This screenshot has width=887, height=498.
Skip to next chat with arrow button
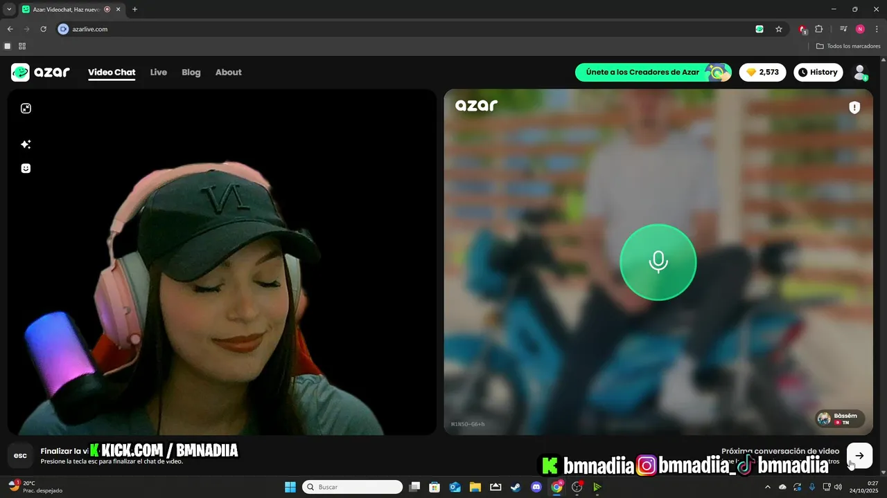pyautogui.click(x=859, y=455)
